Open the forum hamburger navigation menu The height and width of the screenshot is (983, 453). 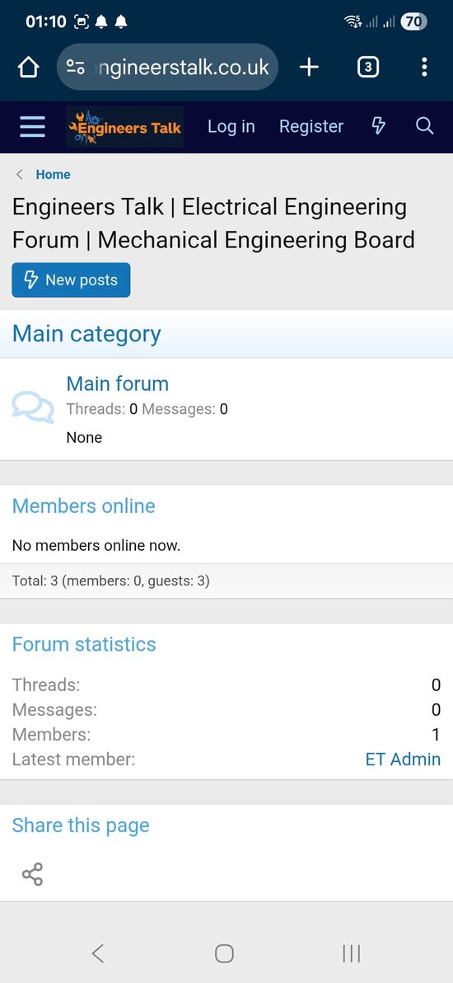tap(33, 127)
